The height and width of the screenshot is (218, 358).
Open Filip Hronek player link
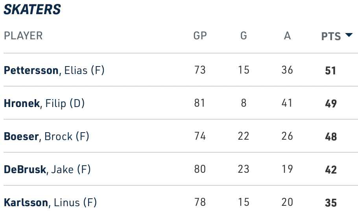click(44, 103)
